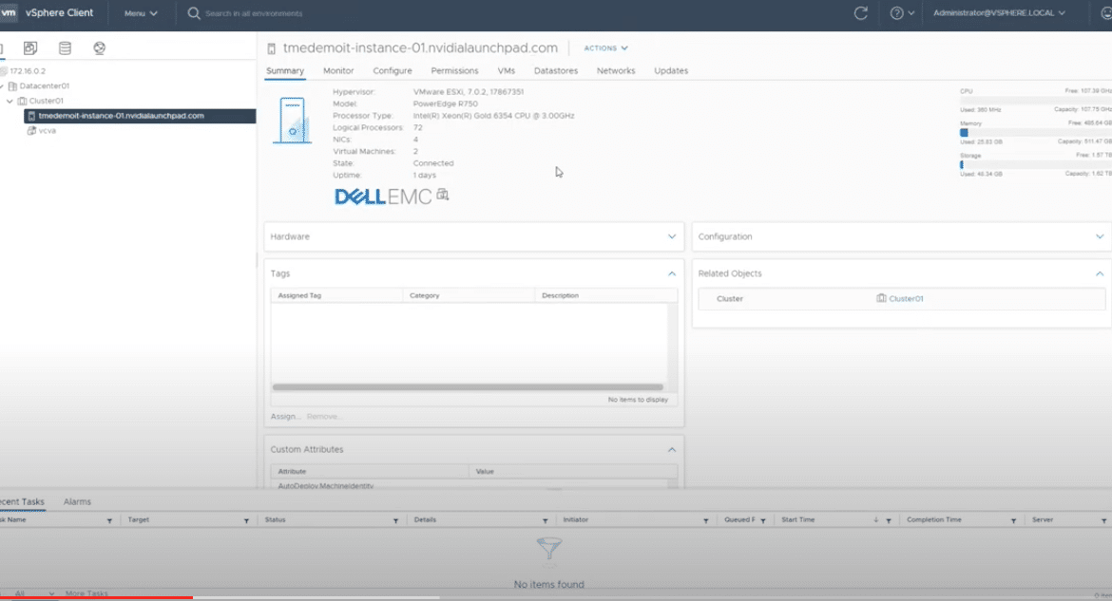This screenshot has height=601, width=1112.
Task: Open the Updates tab
Action: 671,71
